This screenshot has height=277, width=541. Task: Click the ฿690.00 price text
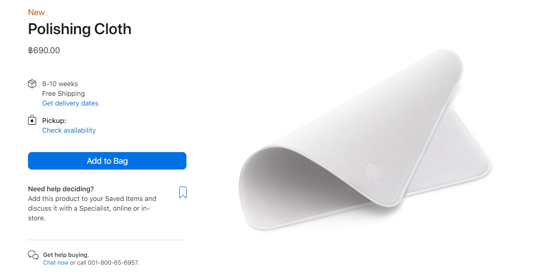click(44, 50)
